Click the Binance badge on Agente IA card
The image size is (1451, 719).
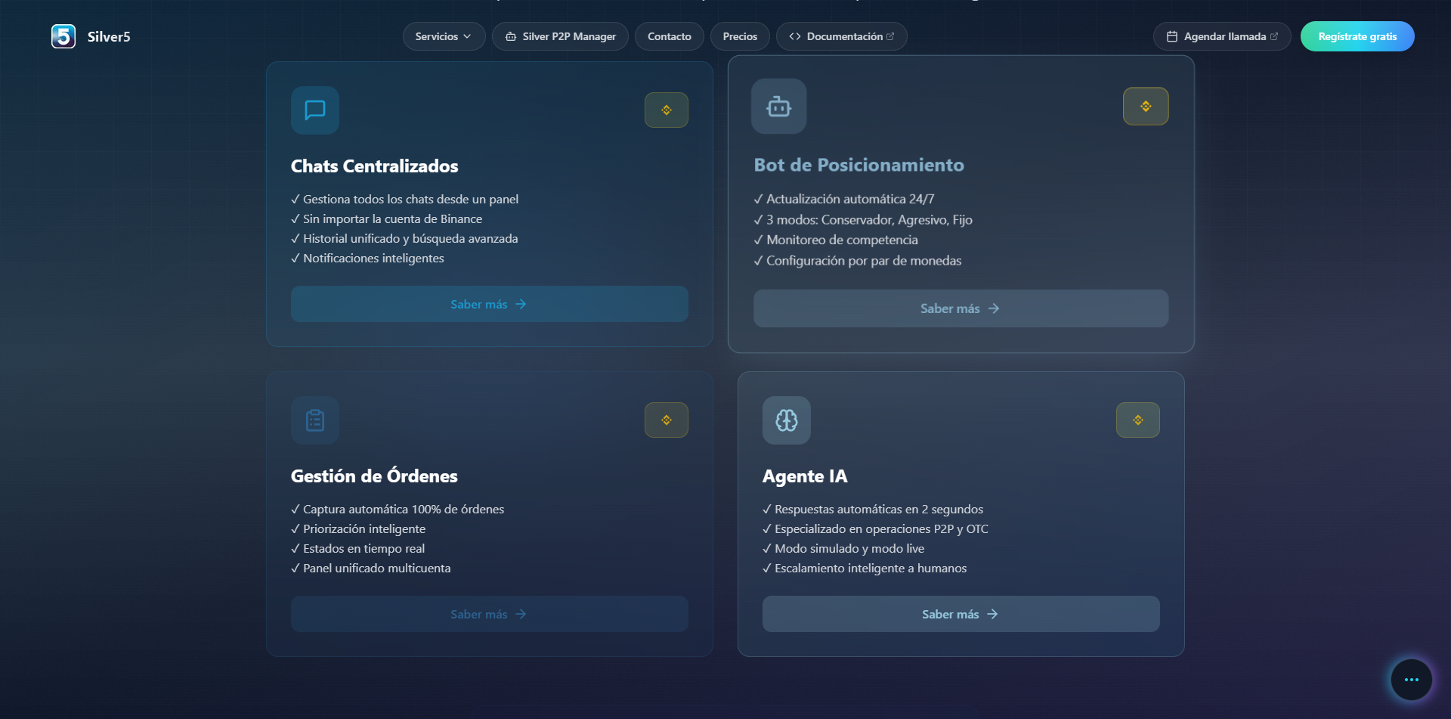(x=1137, y=420)
